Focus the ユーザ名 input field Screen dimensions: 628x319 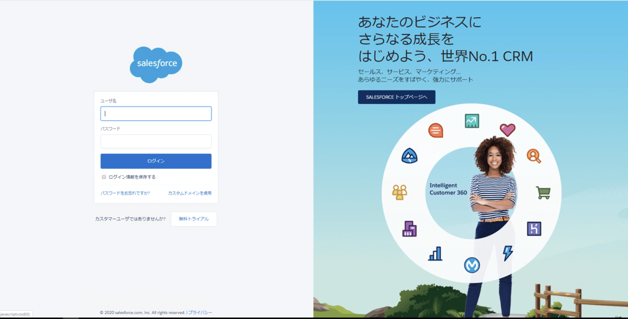(x=156, y=113)
